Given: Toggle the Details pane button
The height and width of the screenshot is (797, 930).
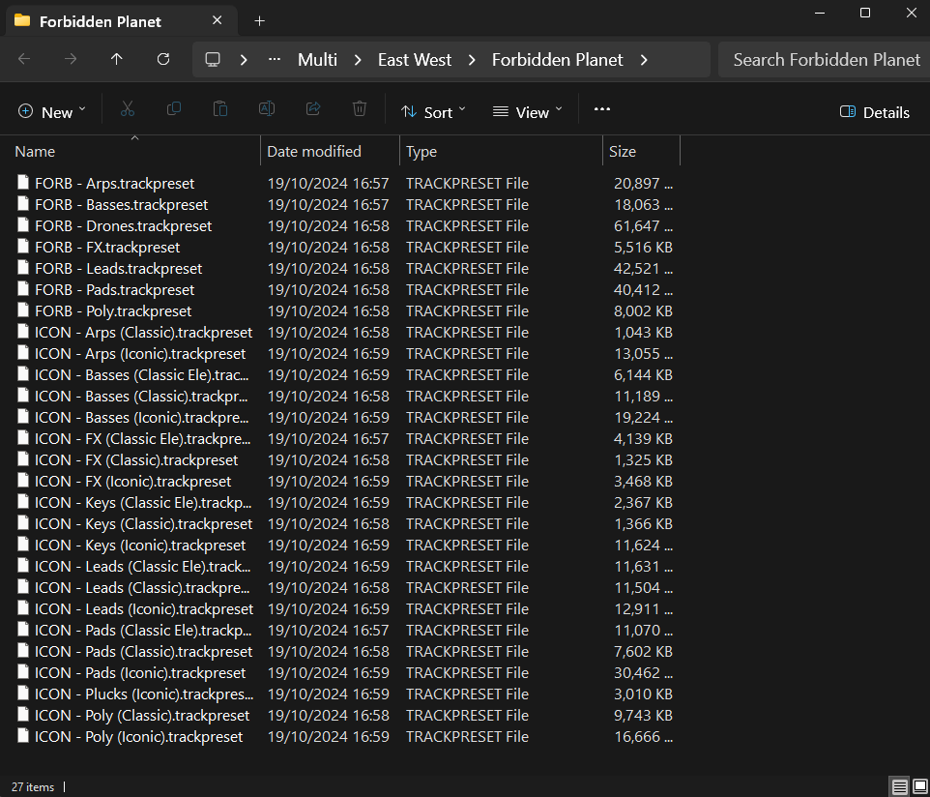Looking at the screenshot, I should [875, 112].
